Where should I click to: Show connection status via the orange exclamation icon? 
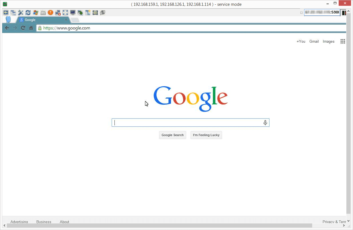point(50,13)
